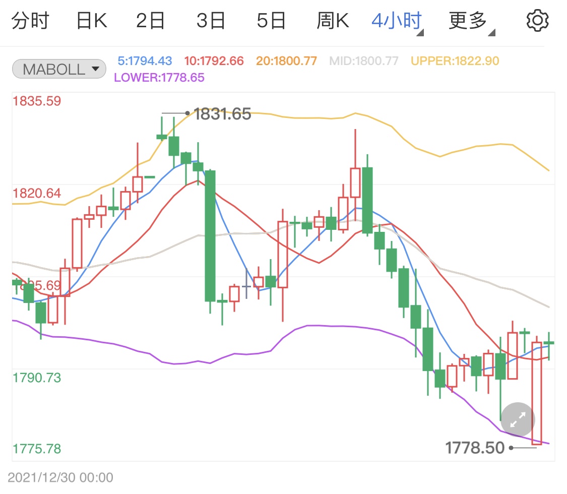The width and height of the screenshot is (567, 494).
Task: Select the 3日 timeframe tab
Action: click(x=211, y=21)
